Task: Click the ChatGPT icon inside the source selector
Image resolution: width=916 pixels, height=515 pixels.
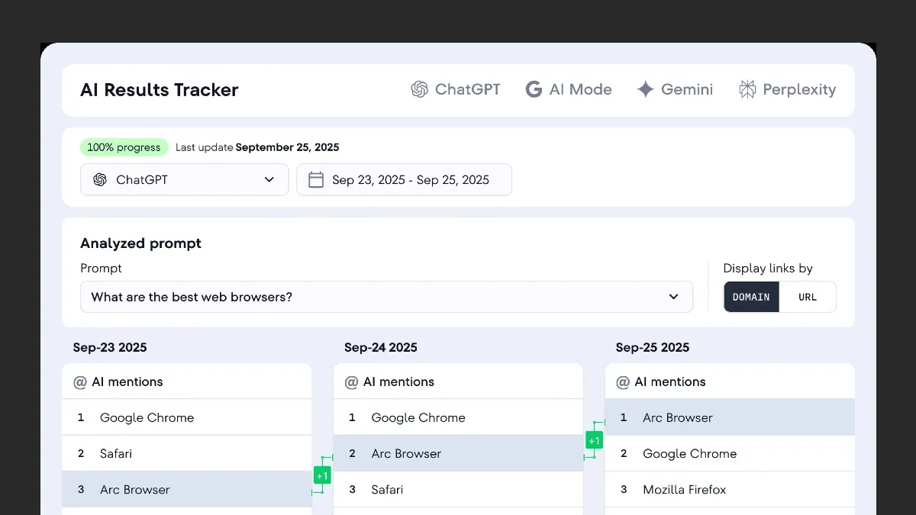Action: 100,179
